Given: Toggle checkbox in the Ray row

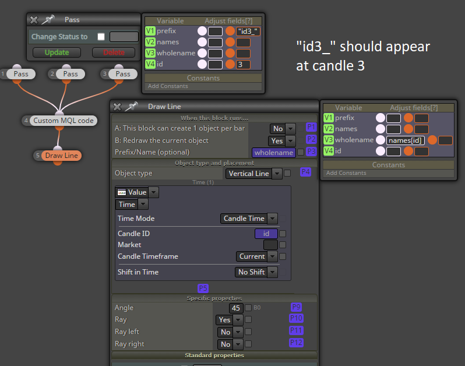Looking at the screenshot, I should pos(248,319).
